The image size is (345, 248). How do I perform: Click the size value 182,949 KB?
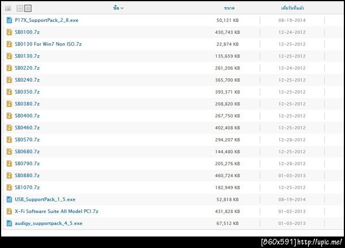tap(228, 187)
